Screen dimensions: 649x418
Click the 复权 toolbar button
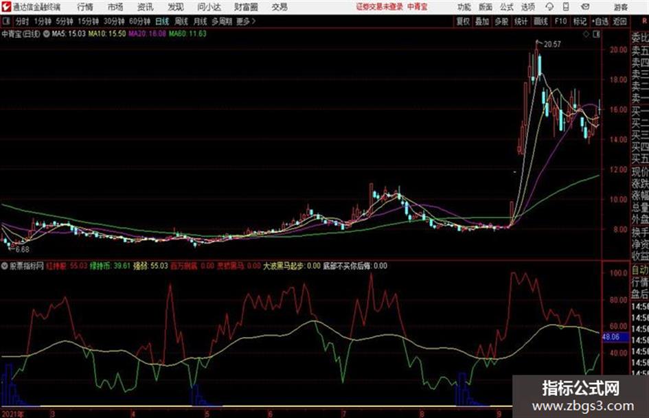click(463, 21)
